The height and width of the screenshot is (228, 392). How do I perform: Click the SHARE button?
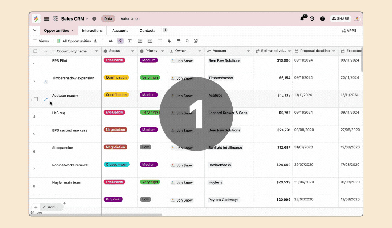pos(340,19)
